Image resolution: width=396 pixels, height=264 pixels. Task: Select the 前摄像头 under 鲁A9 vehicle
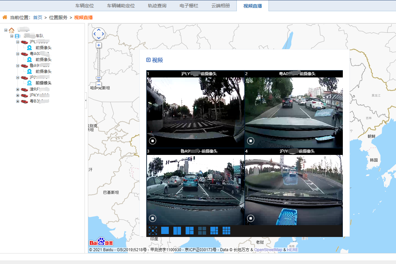click(43, 71)
